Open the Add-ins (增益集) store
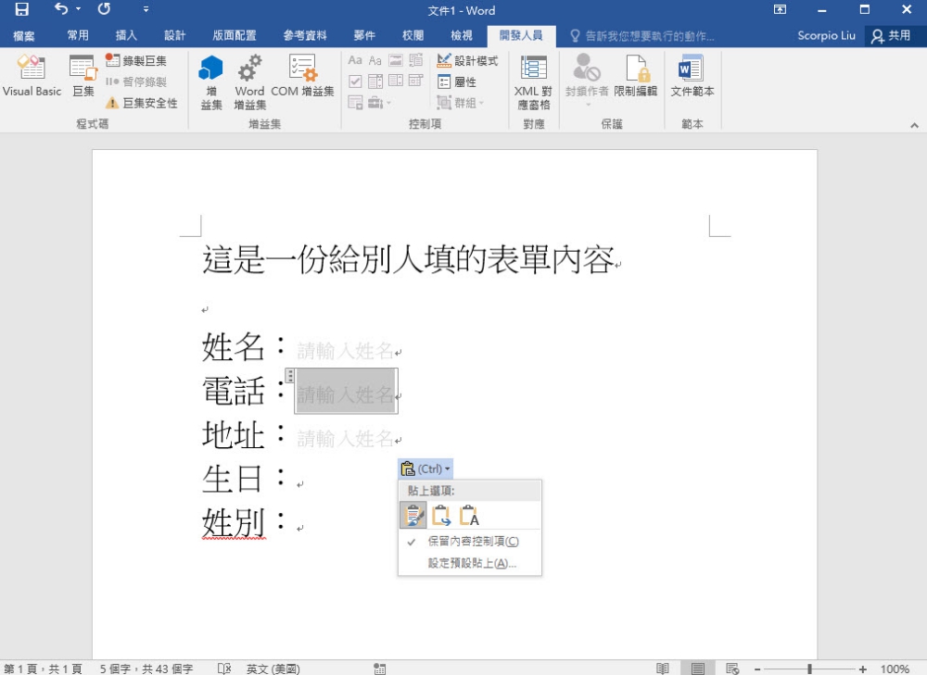This screenshot has width=927, height=675. (x=211, y=81)
